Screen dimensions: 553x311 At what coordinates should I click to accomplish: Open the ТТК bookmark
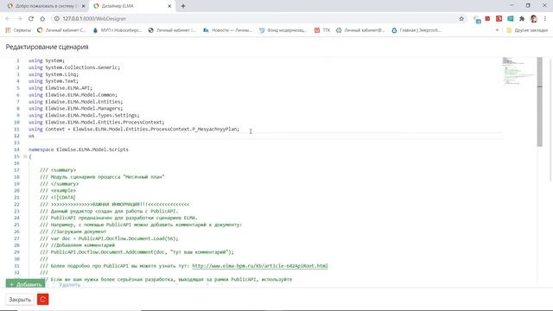322,30
